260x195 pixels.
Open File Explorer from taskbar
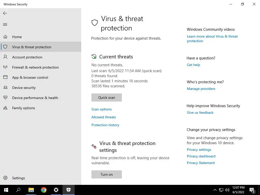point(31,190)
